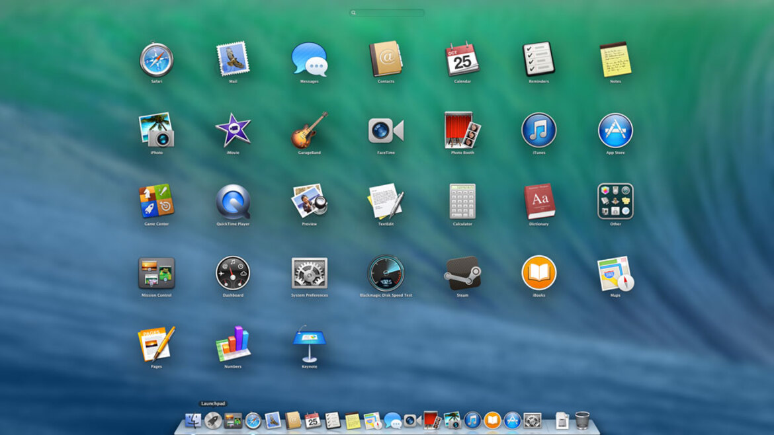Click the yellow Notes icon in Dock
774x435 pixels.
pos(353,420)
